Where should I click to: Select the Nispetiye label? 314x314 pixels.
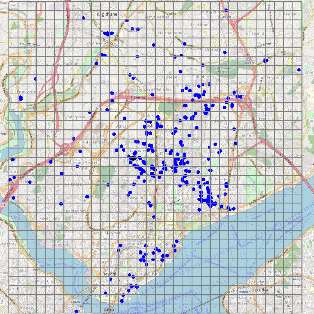276,78
